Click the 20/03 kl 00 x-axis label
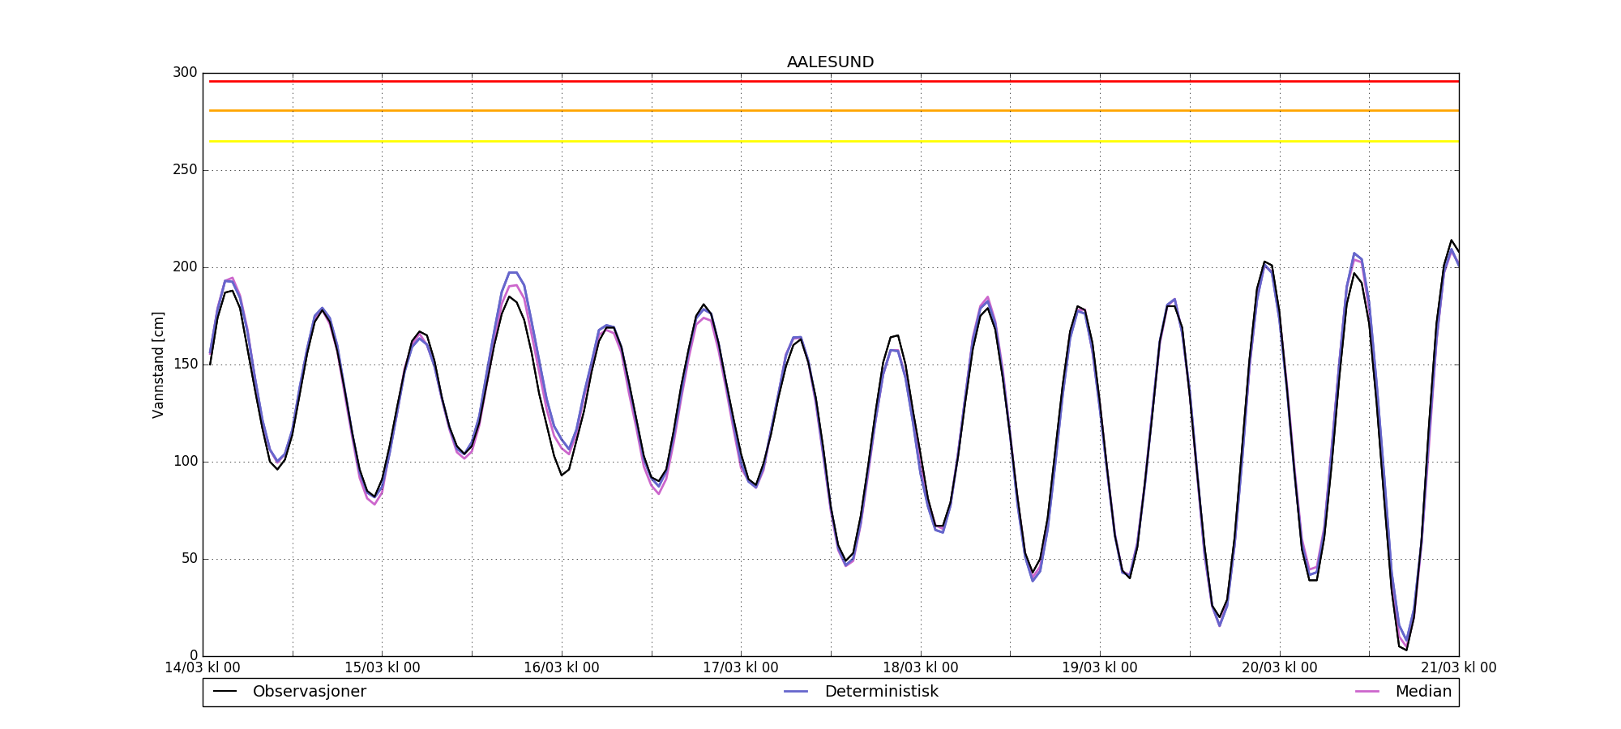The image size is (1621, 729). coord(1279,668)
